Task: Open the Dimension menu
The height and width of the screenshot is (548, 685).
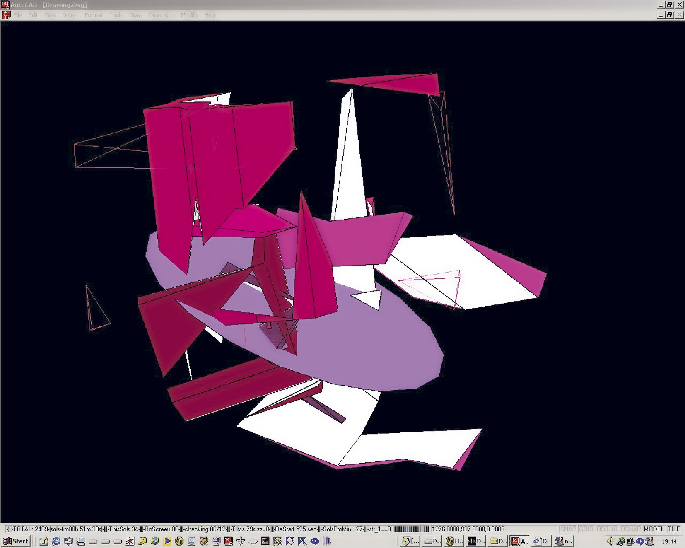Action: tap(162, 15)
